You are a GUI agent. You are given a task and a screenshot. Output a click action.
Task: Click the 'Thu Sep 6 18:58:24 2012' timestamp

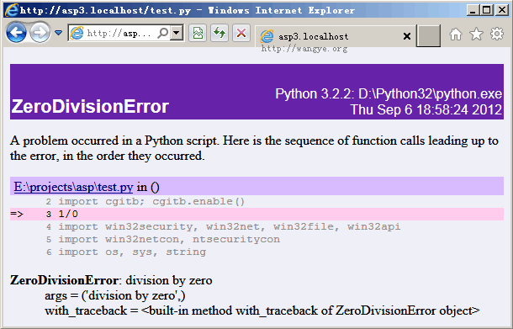(x=426, y=109)
